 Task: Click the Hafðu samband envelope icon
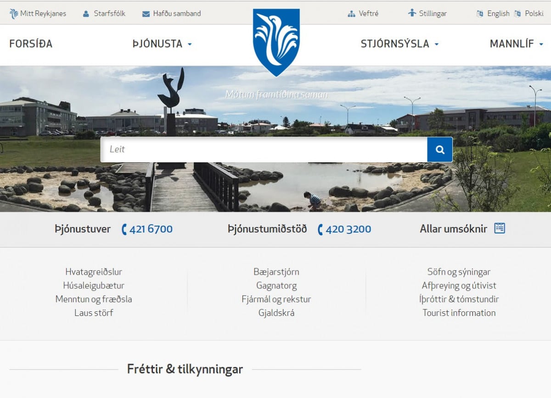pos(146,14)
